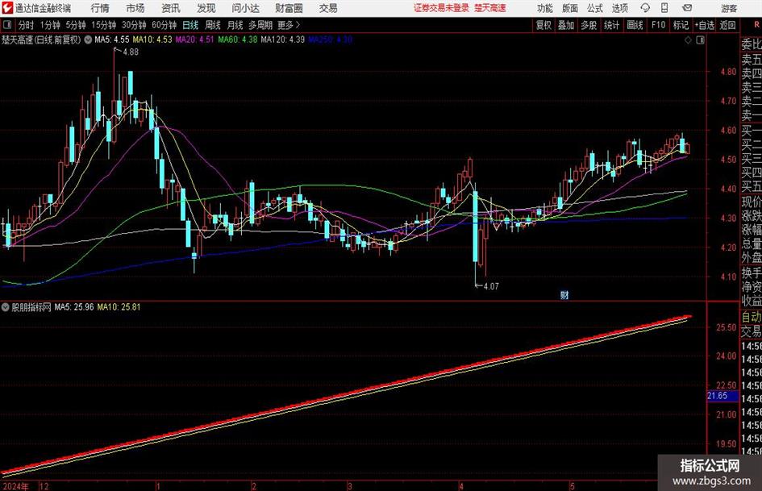Toggle the right panel layout icon above chart
This screenshot has width=762, height=491.
tap(700, 40)
